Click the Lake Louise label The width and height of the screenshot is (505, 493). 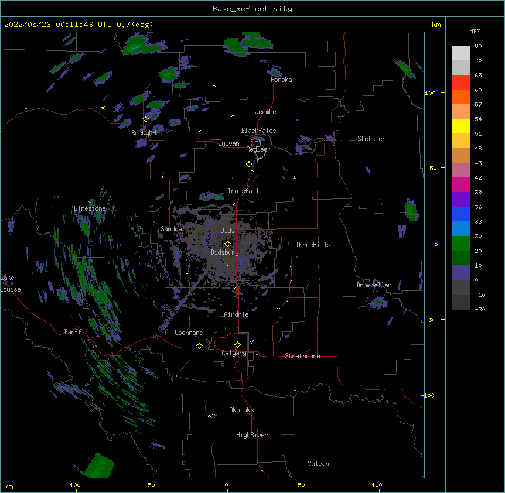click(11, 283)
